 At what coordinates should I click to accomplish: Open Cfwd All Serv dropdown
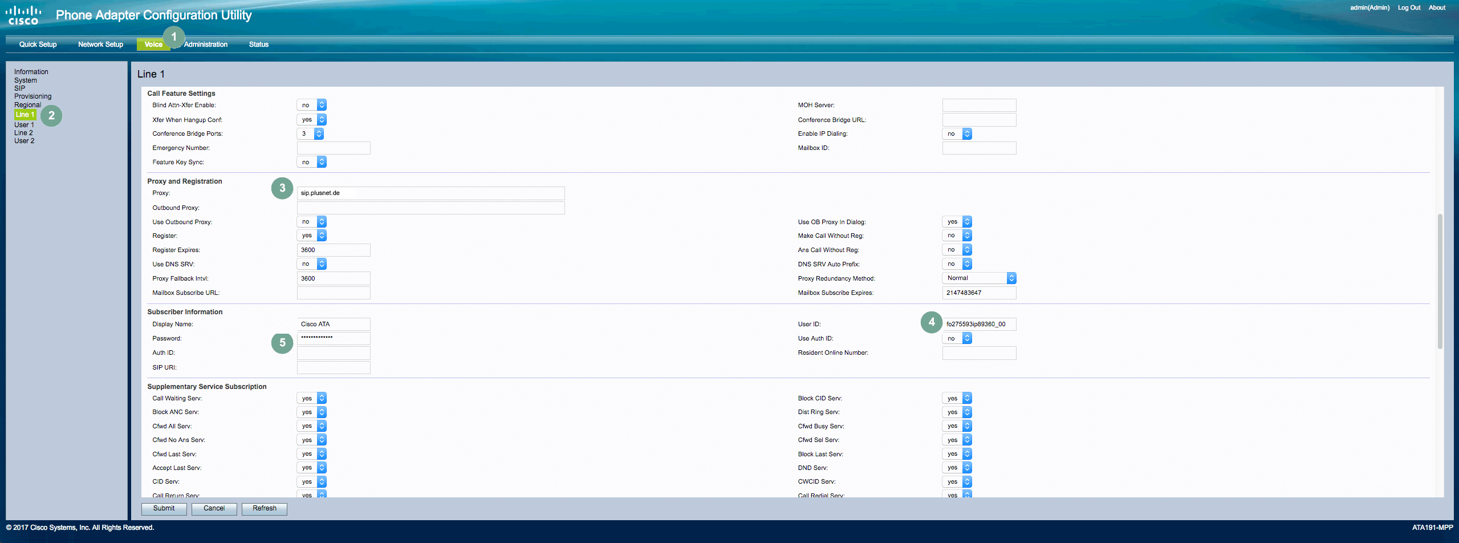pyautogui.click(x=312, y=426)
